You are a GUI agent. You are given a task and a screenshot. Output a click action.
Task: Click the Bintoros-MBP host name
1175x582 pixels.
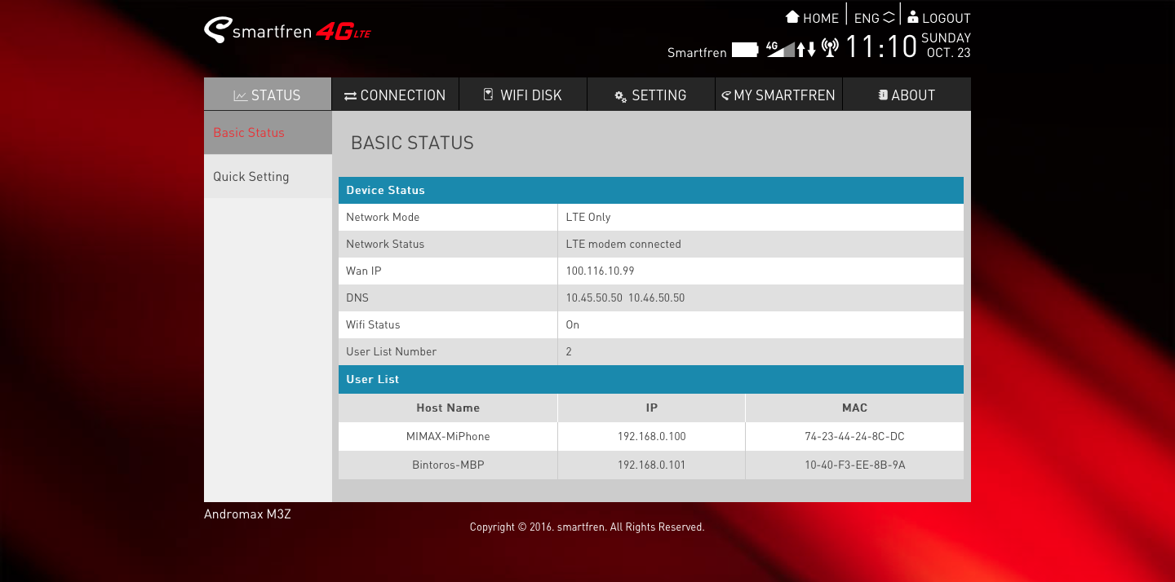(448, 465)
